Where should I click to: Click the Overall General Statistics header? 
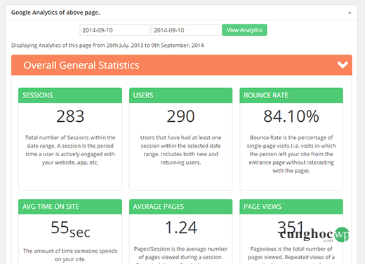click(182, 65)
